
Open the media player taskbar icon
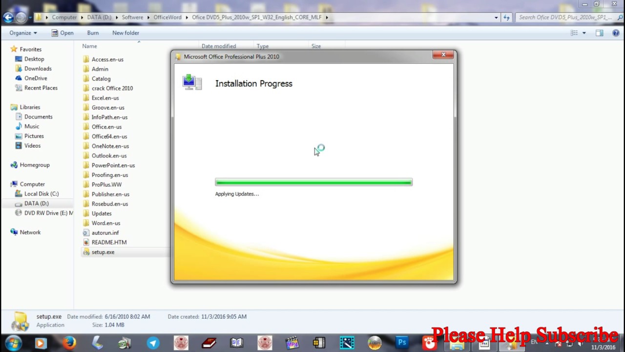point(41,343)
